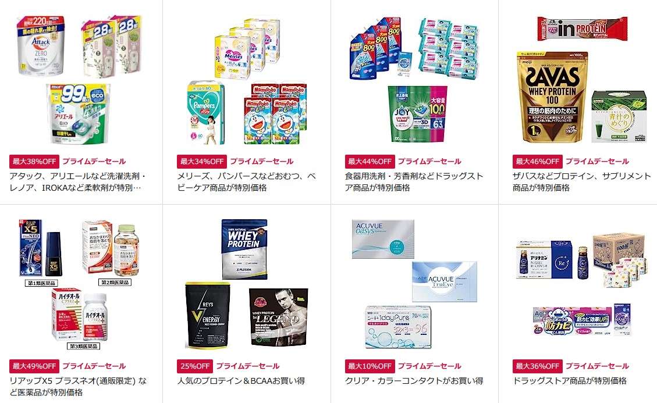This screenshot has height=403, width=657.
Task: Follow the リアップX5 プラスネオ medicine deal link
Action: tap(79, 387)
